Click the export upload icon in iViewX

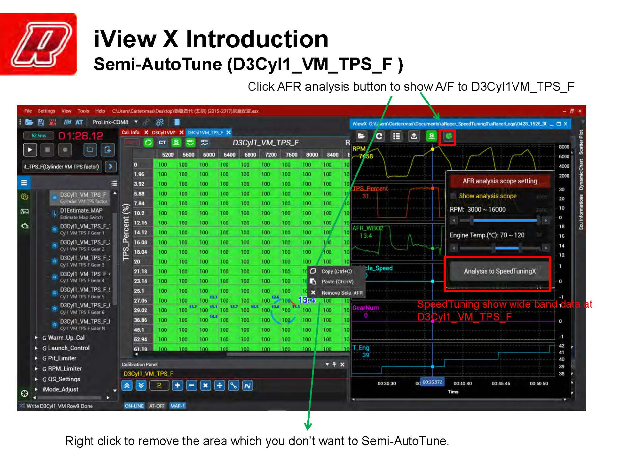point(414,136)
